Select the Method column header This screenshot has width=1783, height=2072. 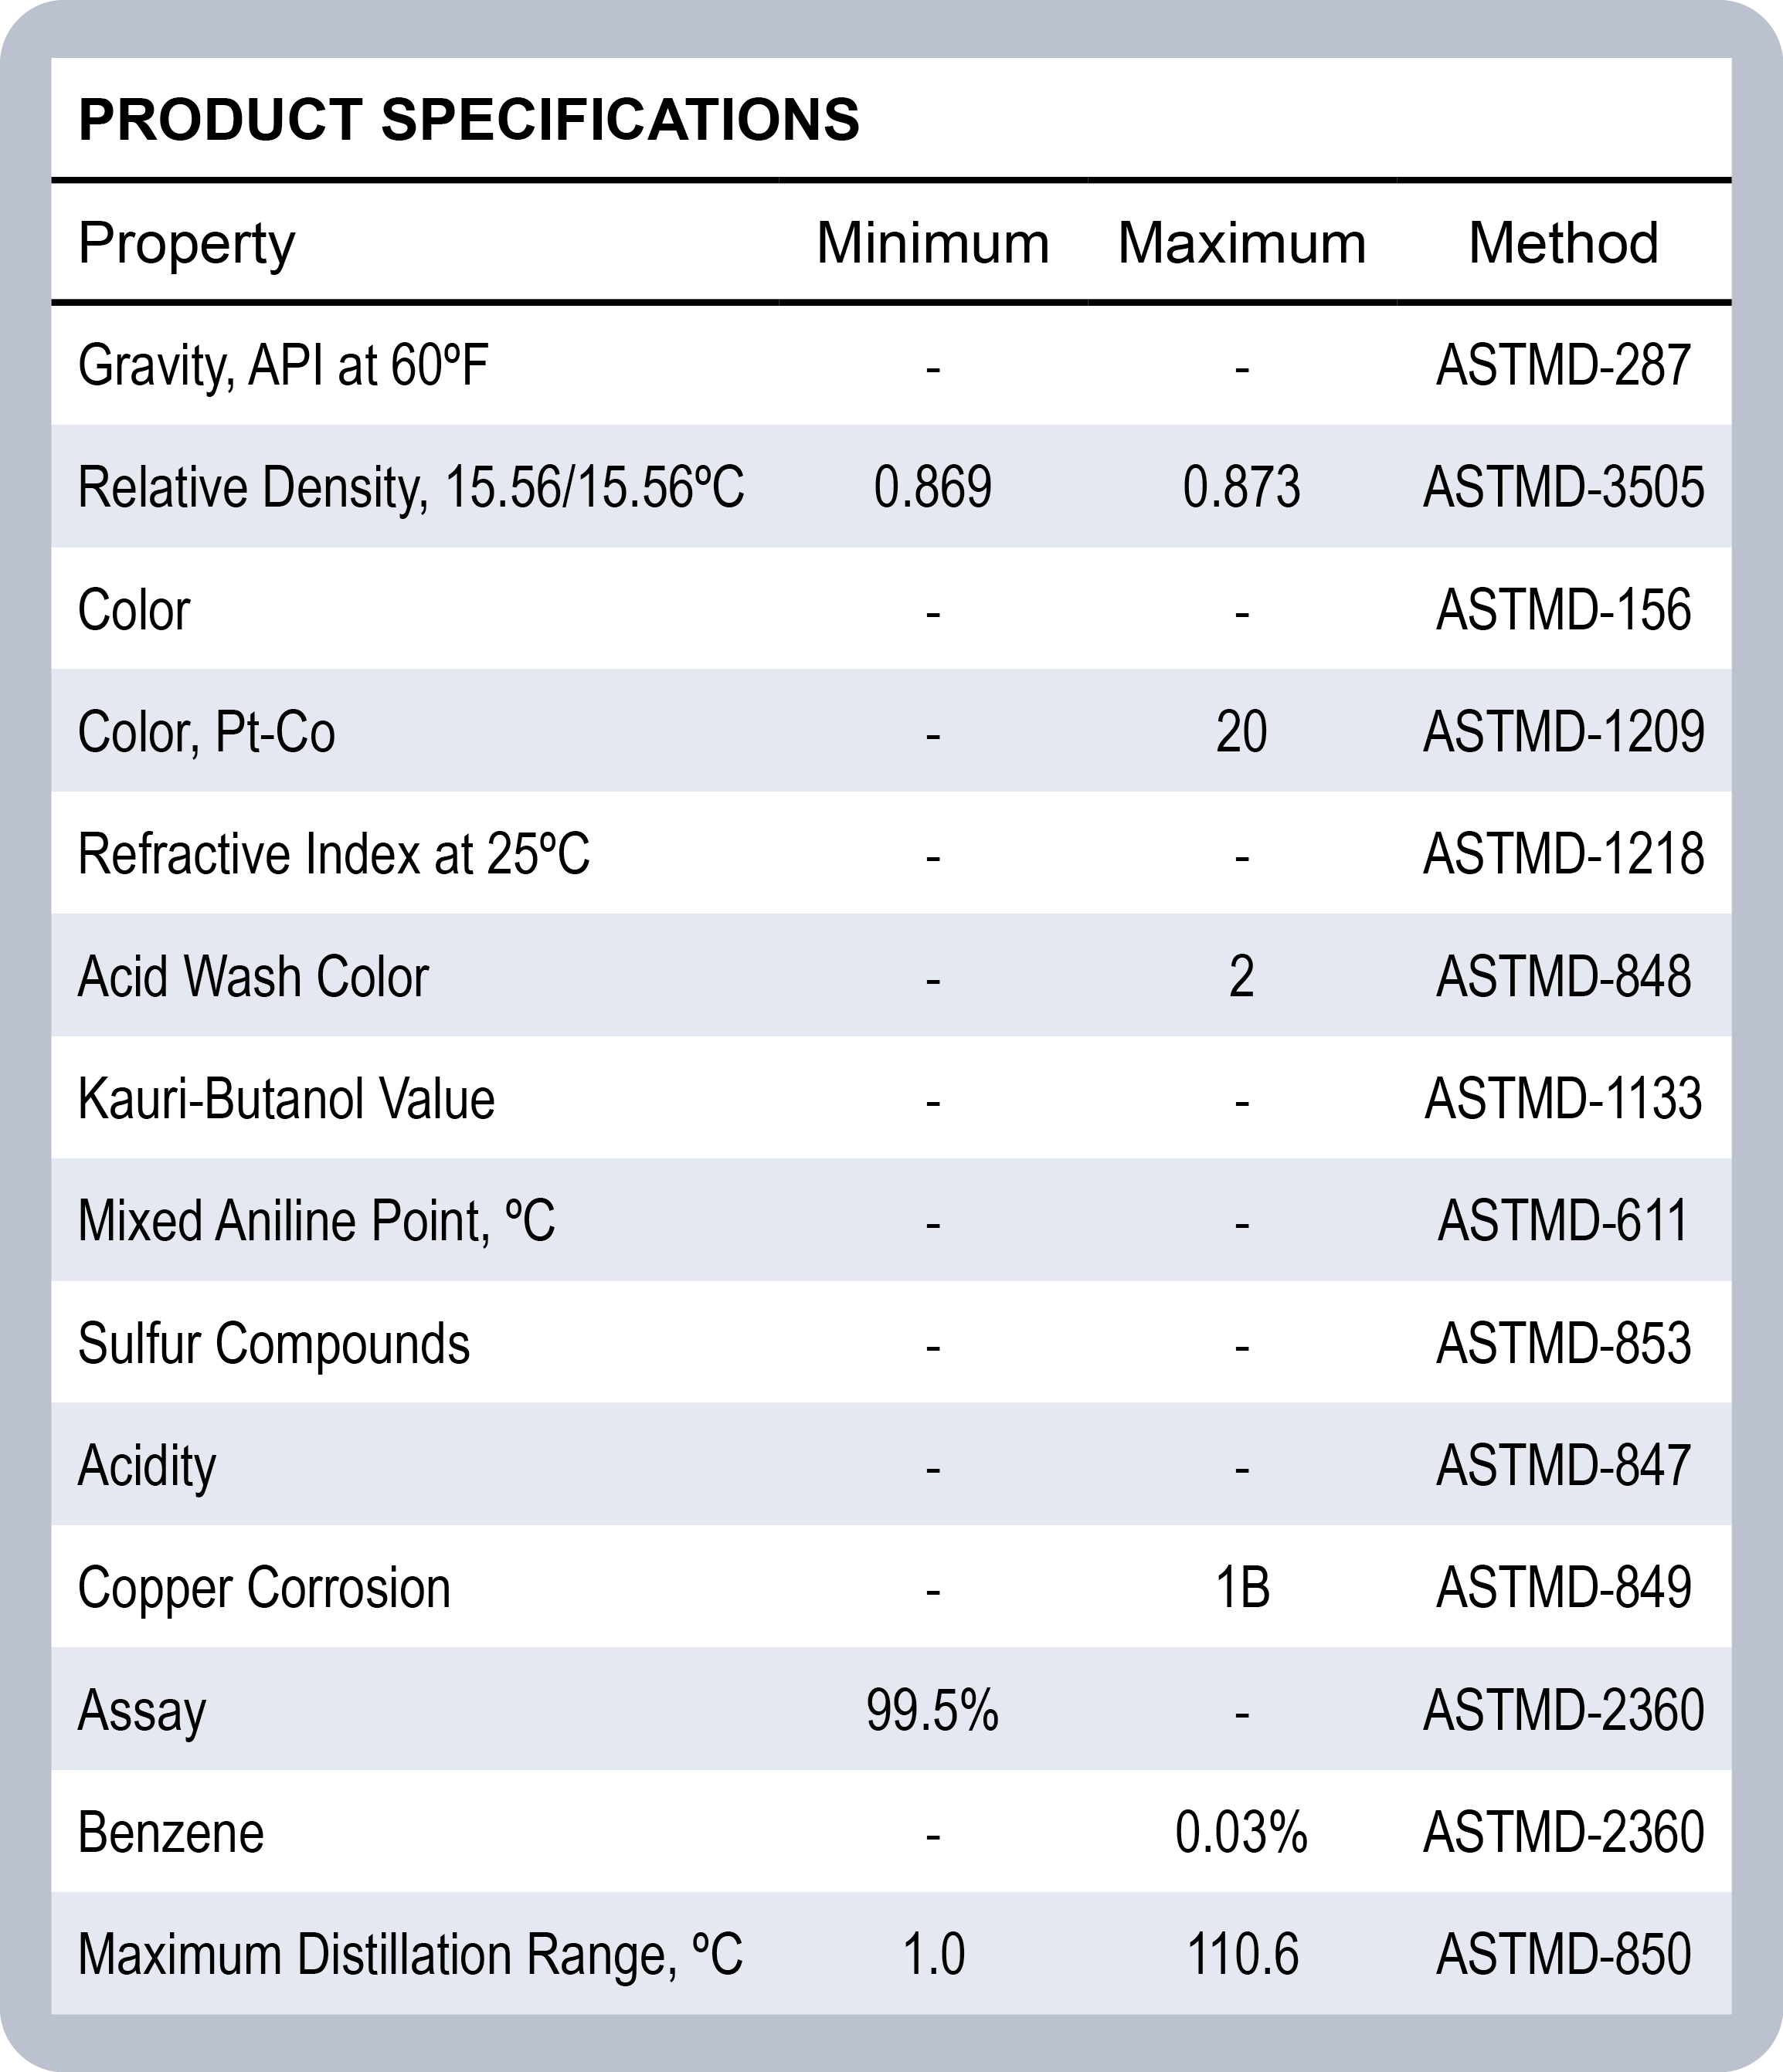[x=1563, y=243]
